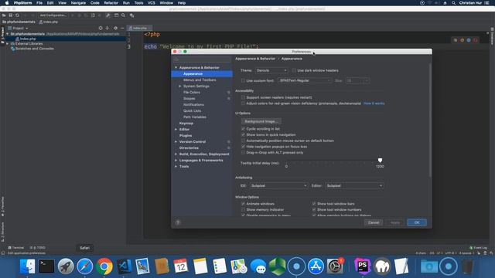Open Launchpad rocket from the Dock

click(x=66, y=266)
